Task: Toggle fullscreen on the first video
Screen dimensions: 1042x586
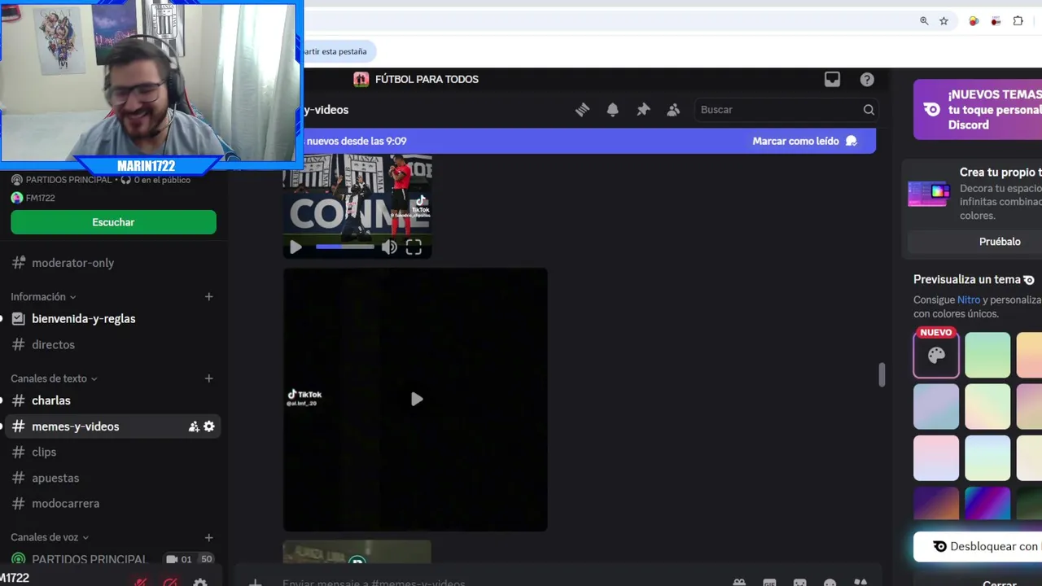Action: pos(414,247)
